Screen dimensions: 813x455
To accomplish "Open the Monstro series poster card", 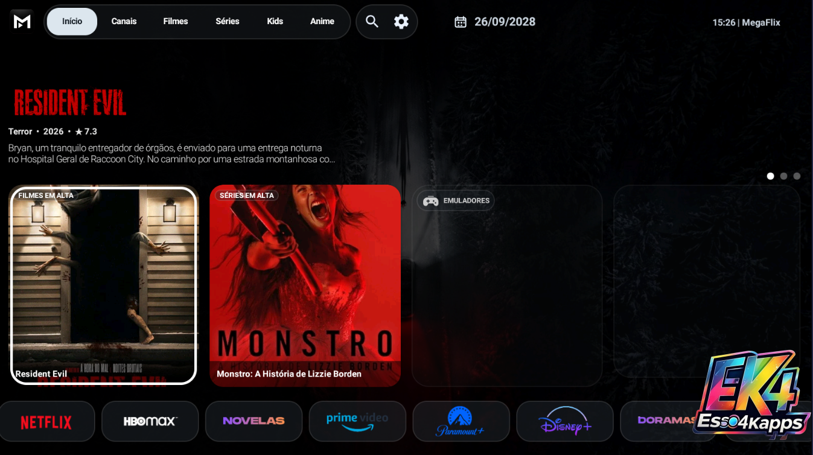I will (305, 285).
